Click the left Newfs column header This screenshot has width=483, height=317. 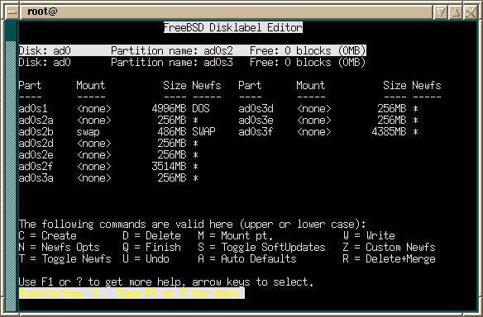click(207, 85)
